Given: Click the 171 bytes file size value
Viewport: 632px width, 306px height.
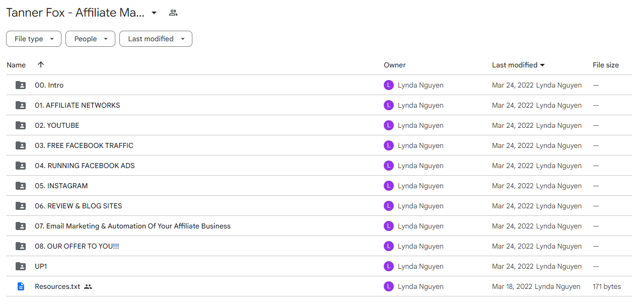Looking at the screenshot, I should pos(607,286).
